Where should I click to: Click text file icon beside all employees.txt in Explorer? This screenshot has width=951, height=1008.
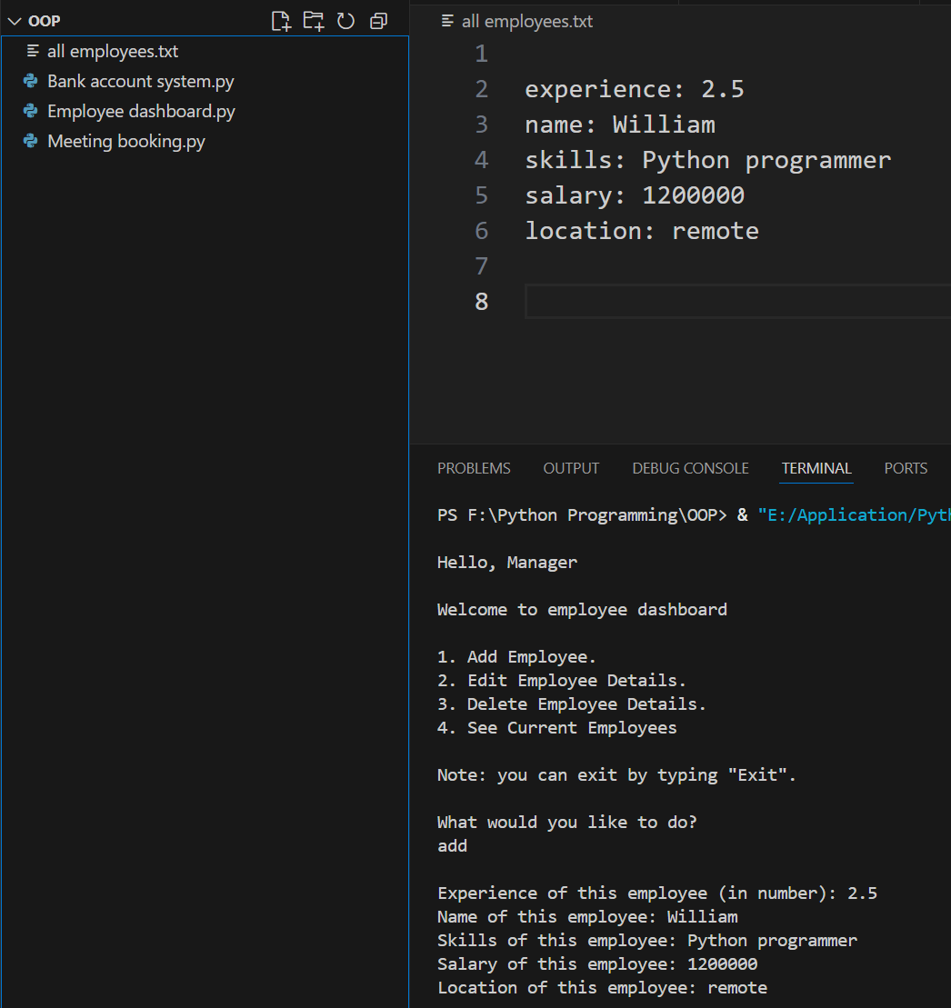click(34, 52)
